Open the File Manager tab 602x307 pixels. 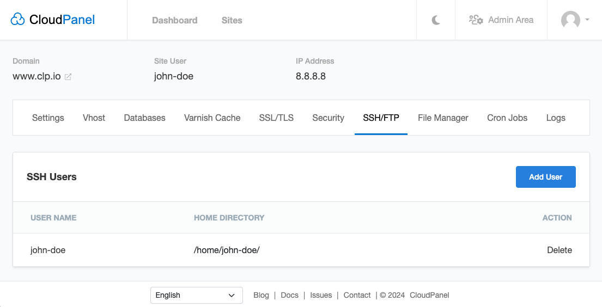tap(443, 118)
